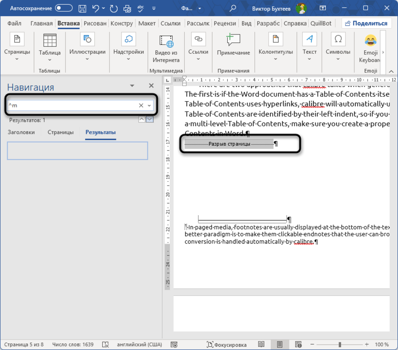Switch to read mode view in status bar
The image size is (398, 350).
(261, 344)
